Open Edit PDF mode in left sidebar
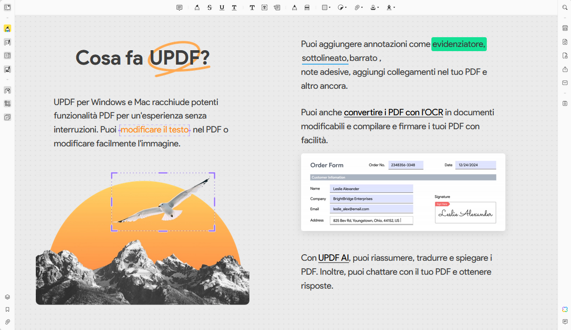 point(7,42)
